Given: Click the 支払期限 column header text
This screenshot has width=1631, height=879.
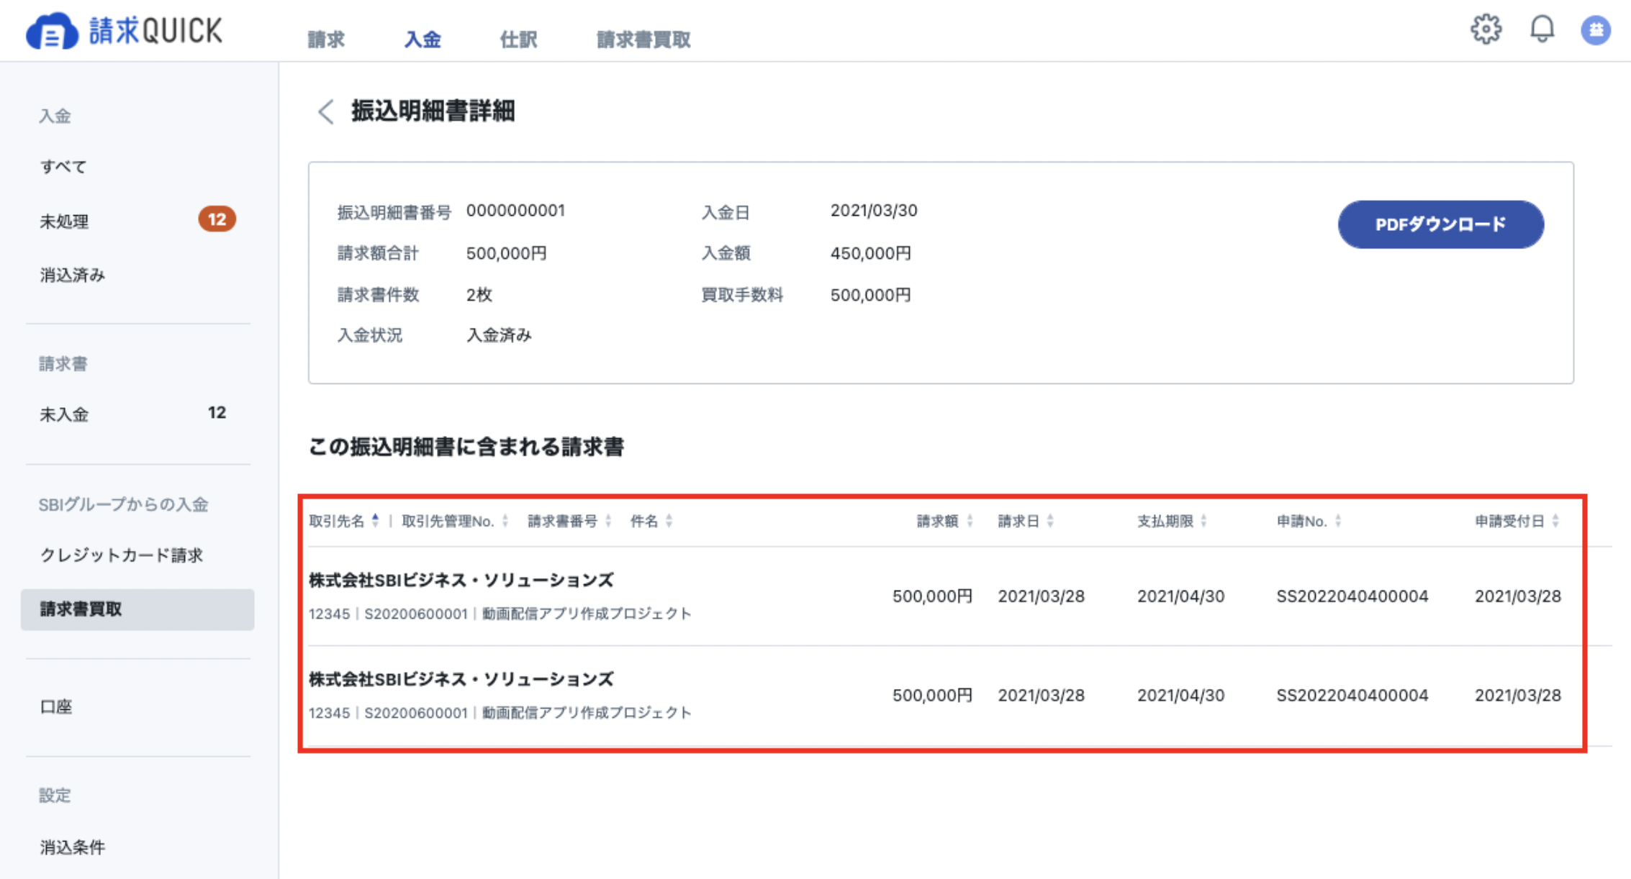Looking at the screenshot, I should click(1165, 521).
